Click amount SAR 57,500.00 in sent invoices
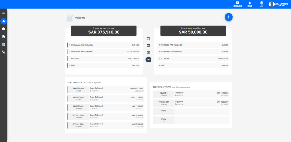 [137, 124]
